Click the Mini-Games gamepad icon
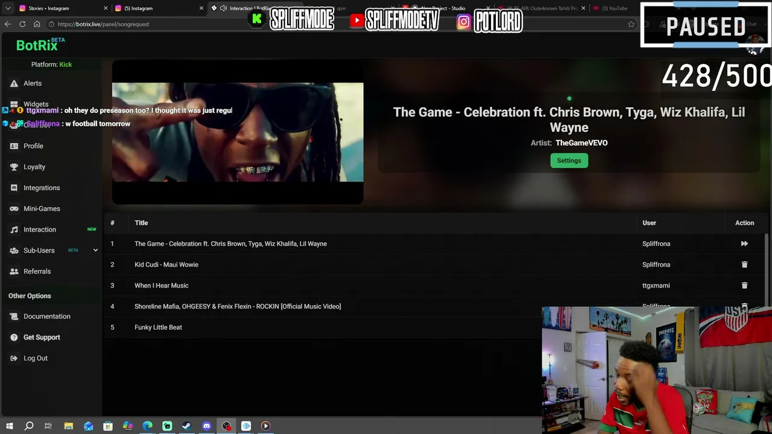 click(14, 209)
